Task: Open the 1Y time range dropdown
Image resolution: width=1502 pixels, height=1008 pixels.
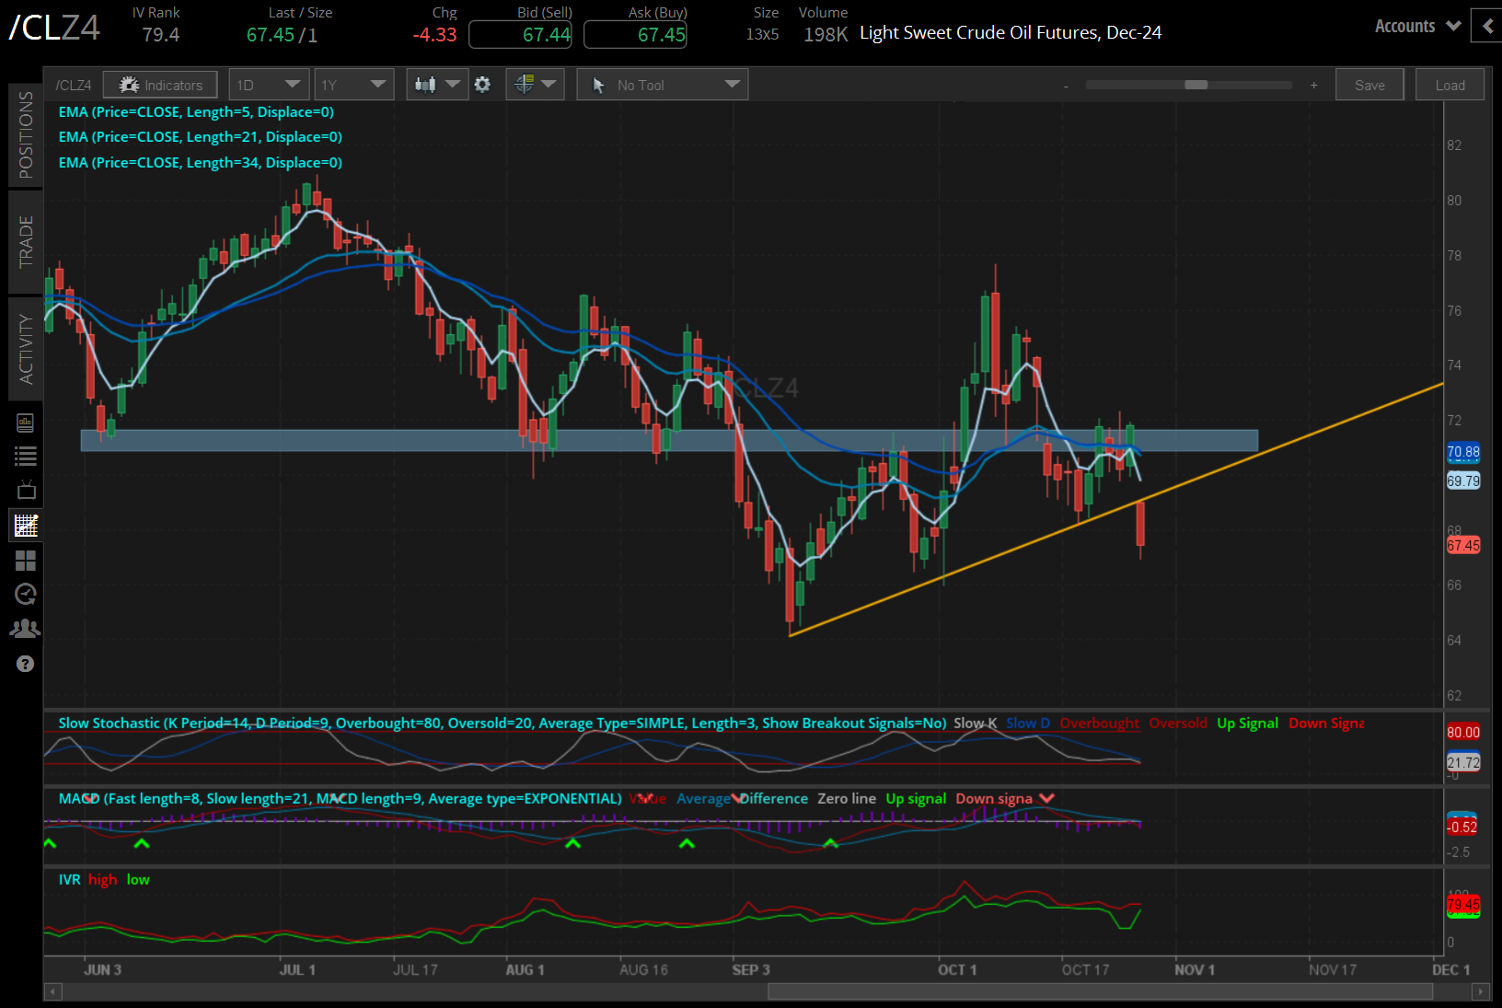Action: [353, 84]
